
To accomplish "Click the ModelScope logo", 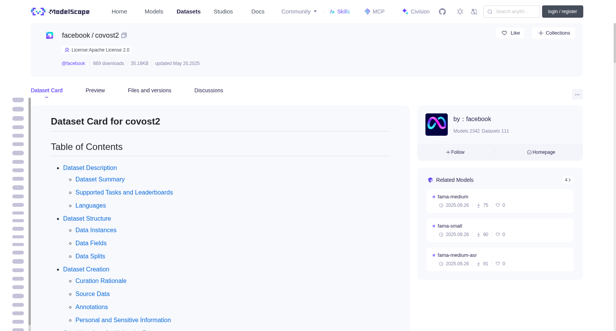I will coord(60,12).
